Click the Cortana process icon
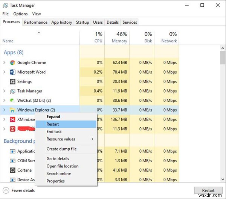Viewport: 226px width, 199px height. (12, 170)
